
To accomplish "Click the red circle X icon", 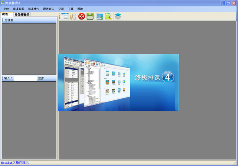I will click(82, 16).
